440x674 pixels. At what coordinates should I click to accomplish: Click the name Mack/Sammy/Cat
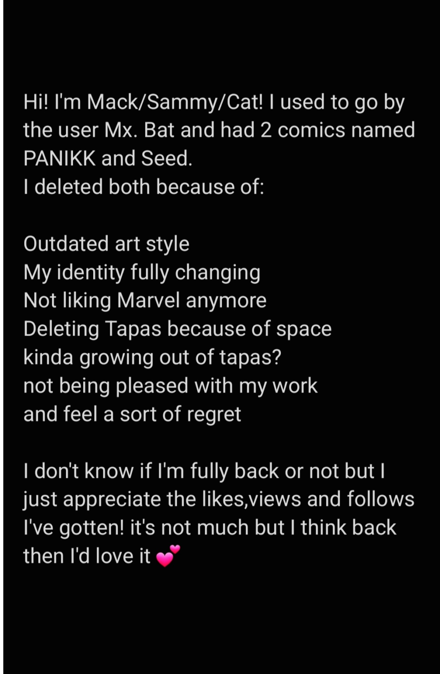[x=176, y=103]
